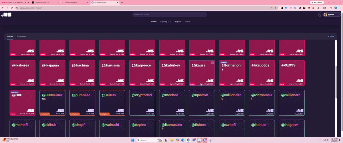Screen dimensions: 343x143
Task: Click the Jun 03, 2026 date on @999ventures
Action: tap(60, 114)
